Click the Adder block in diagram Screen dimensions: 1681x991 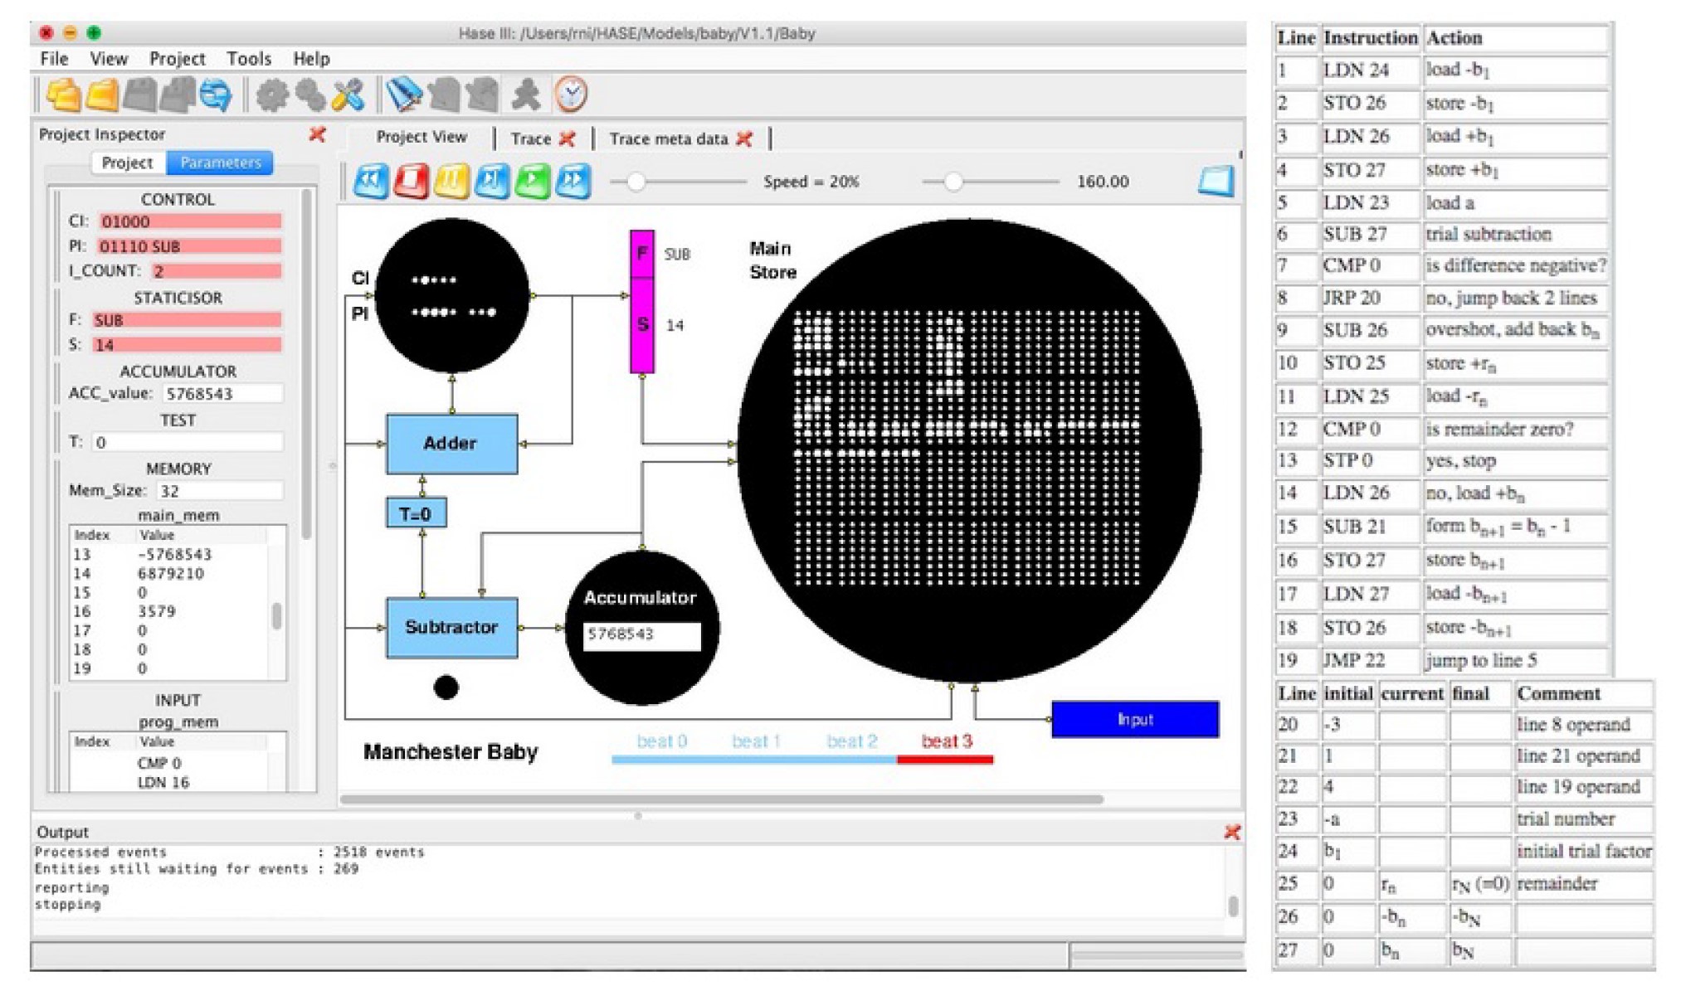tap(451, 444)
